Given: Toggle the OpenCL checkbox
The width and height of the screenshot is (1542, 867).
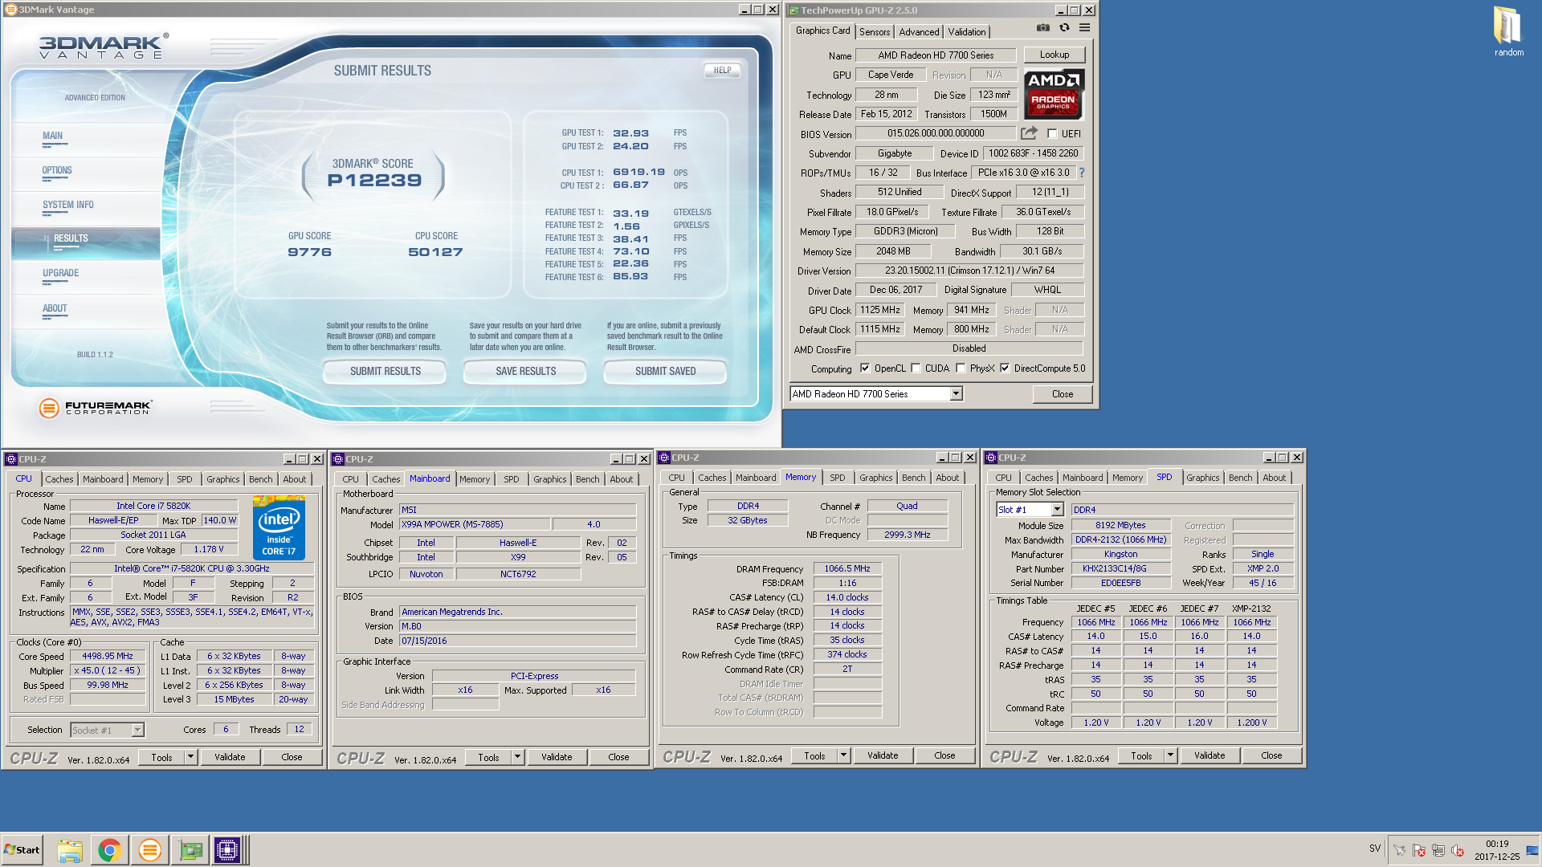Looking at the screenshot, I should tap(865, 368).
